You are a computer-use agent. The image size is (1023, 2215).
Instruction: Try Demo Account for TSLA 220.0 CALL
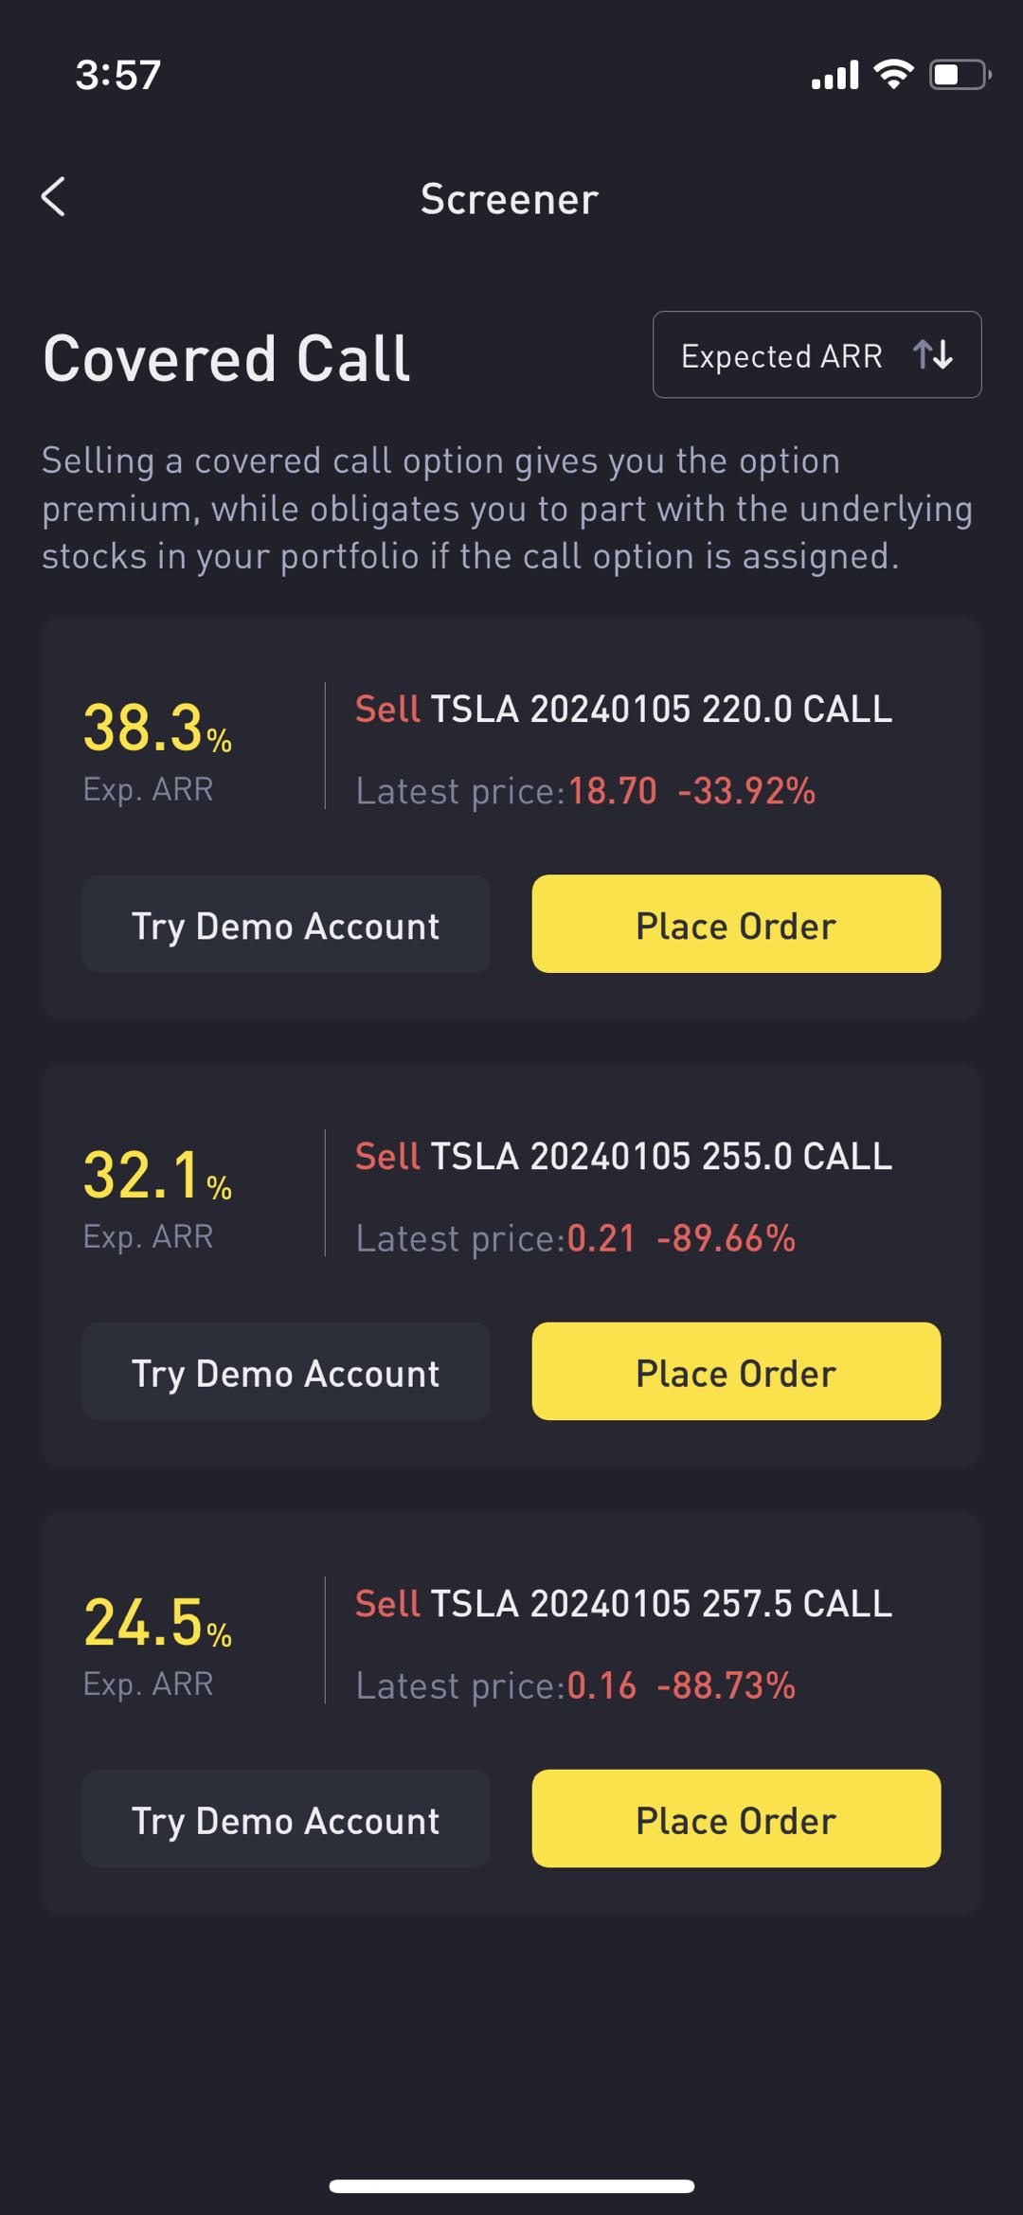coord(286,924)
